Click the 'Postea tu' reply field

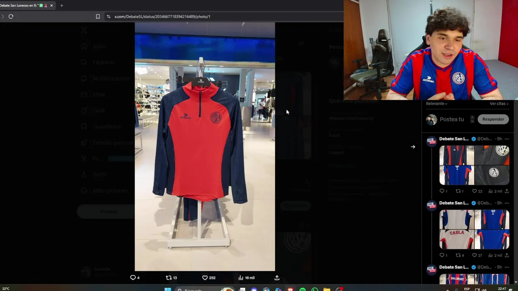click(452, 119)
